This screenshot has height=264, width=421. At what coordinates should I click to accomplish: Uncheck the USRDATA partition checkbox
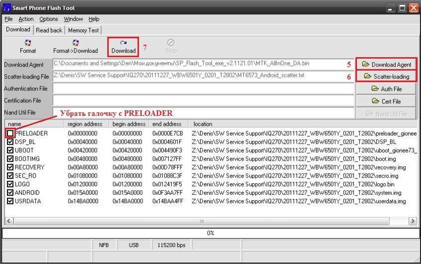click(x=10, y=201)
